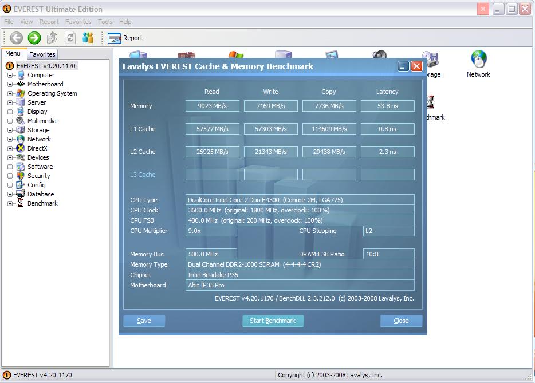Click the Motherboard field Abit IP35 Pro
The width and height of the screenshot is (535, 383).
point(300,285)
